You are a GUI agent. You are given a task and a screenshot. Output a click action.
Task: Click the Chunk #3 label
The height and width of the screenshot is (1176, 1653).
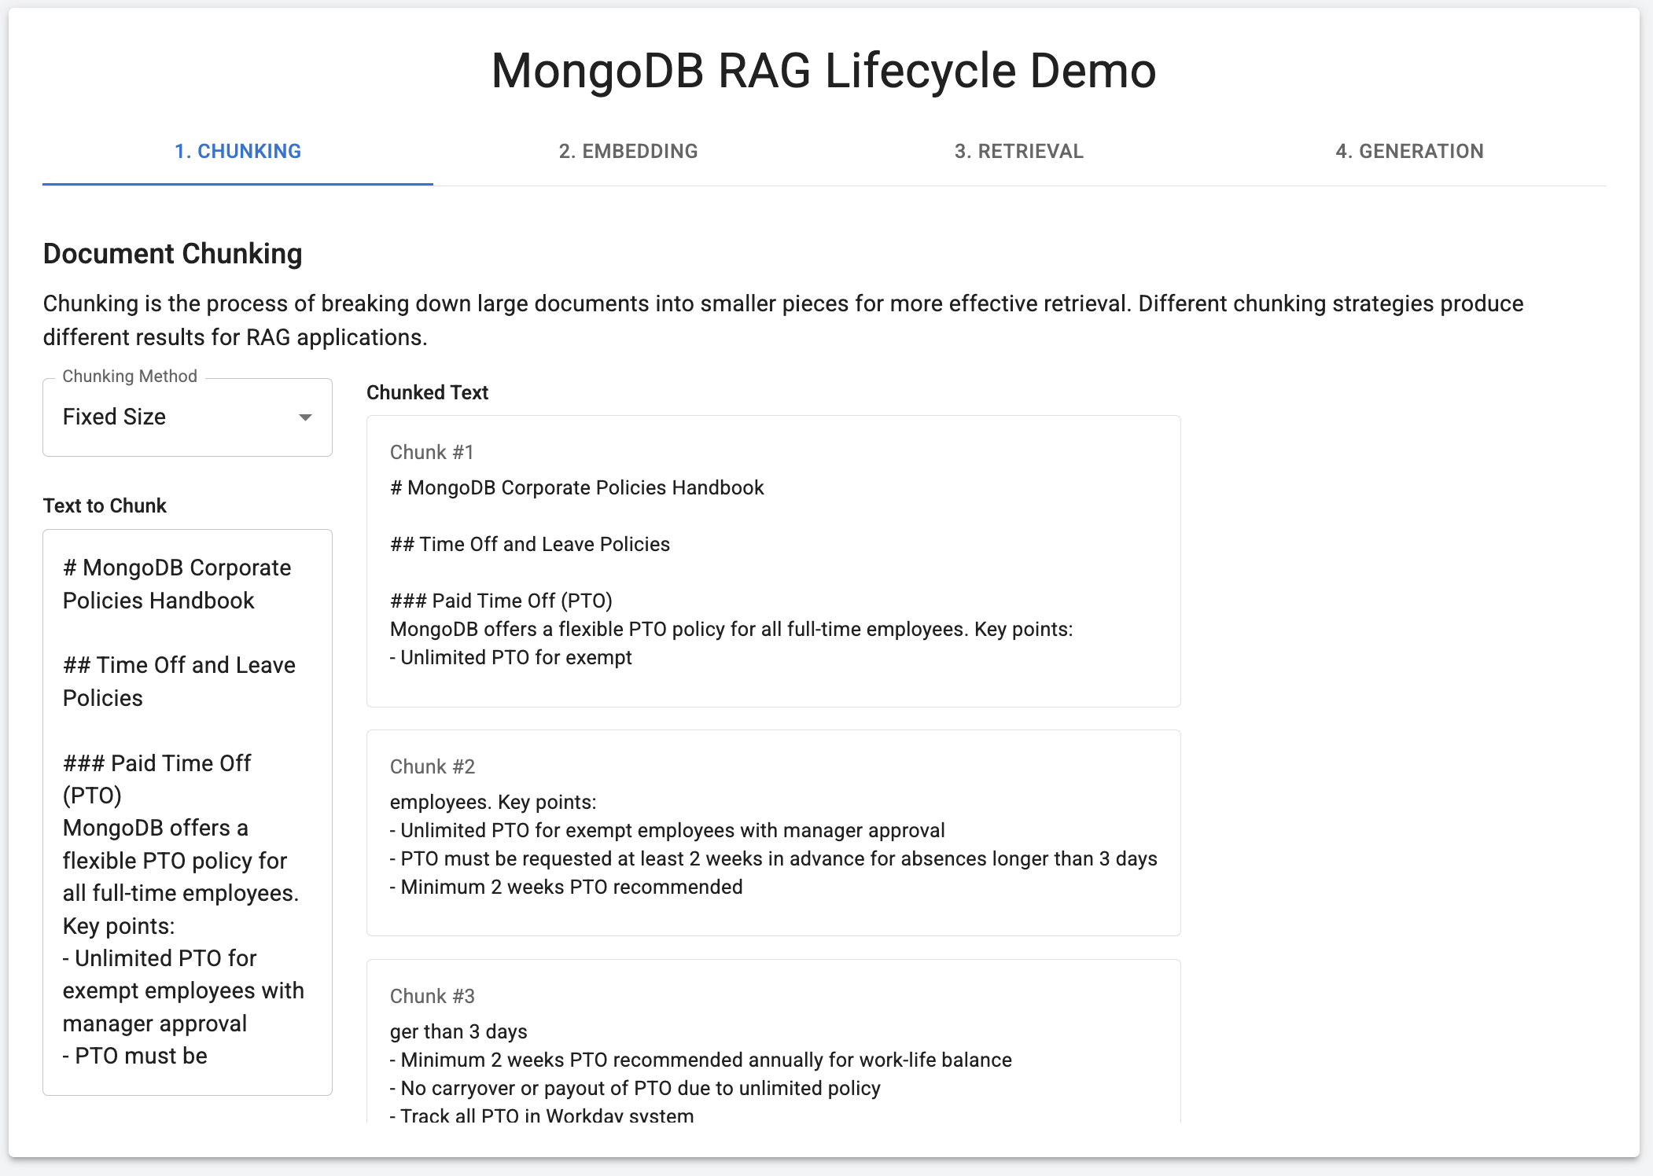433,996
